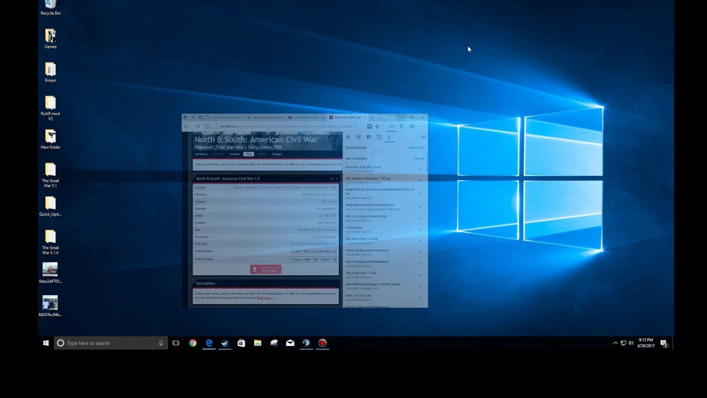707x398 pixels.
Task: Select the 84267bc84b... image file
Action: tap(50, 307)
